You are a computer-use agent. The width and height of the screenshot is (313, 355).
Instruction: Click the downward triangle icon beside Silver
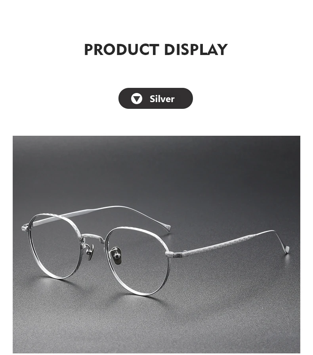136,99
